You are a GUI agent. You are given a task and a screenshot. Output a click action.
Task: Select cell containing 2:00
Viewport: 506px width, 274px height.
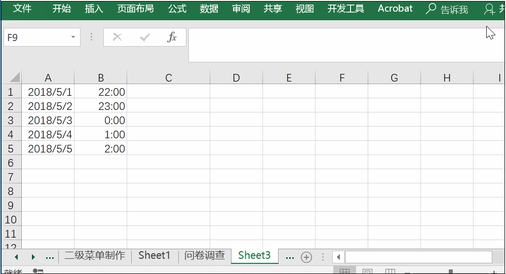click(101, 149)
